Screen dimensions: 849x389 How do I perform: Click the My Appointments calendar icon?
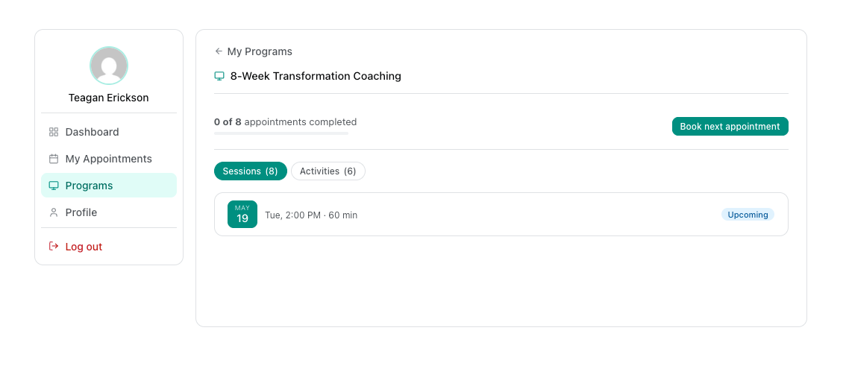click(x=54, y=159)
